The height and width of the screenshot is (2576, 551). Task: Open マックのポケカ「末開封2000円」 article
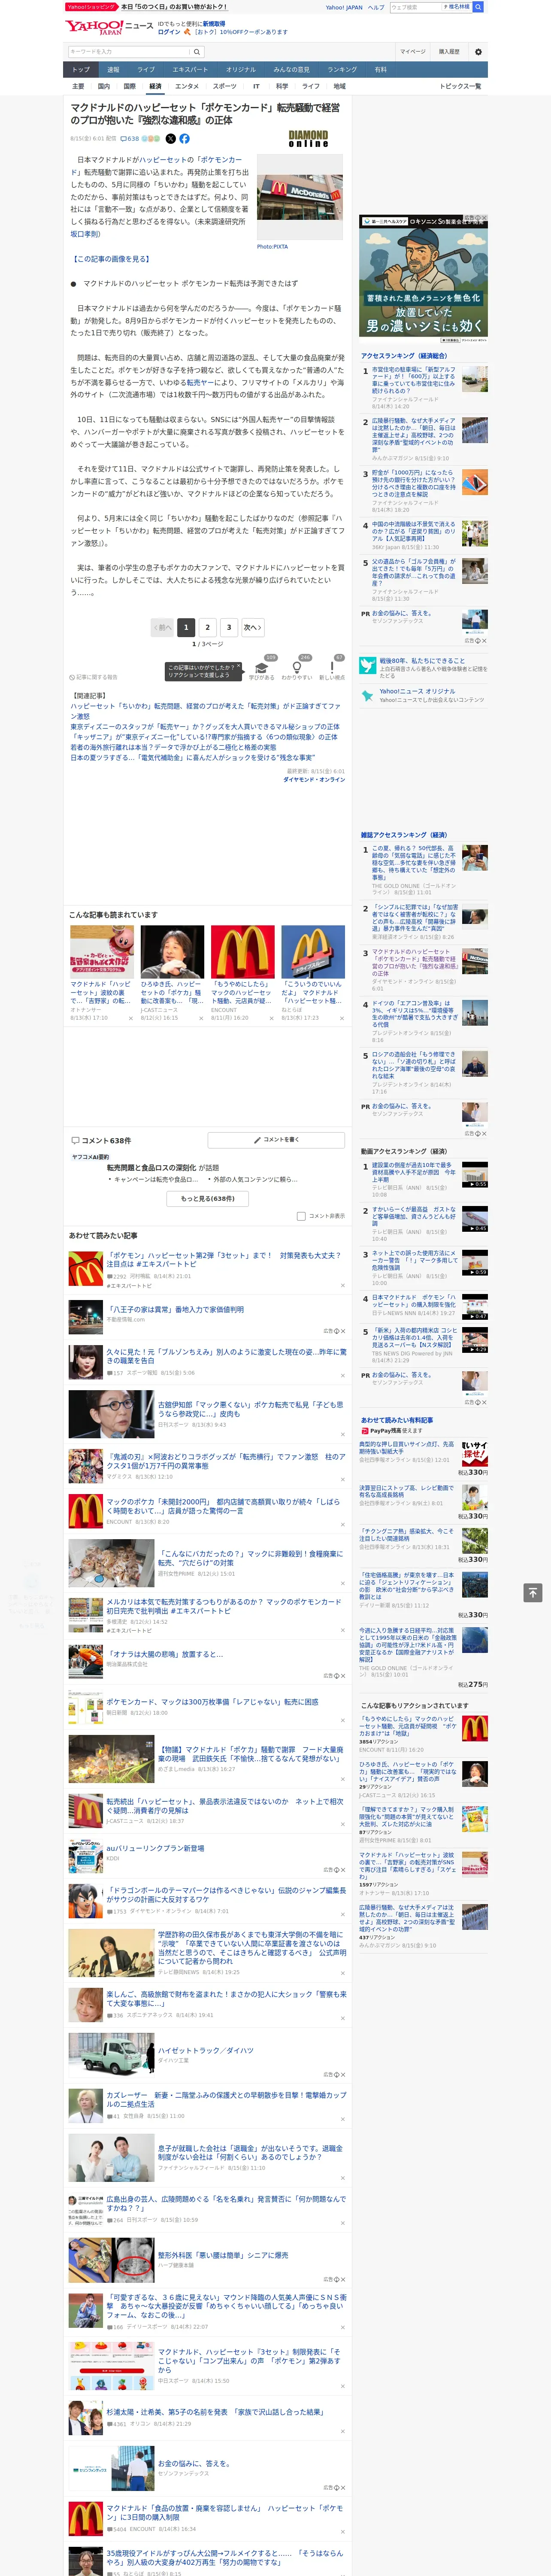(x=223, y=1506)
